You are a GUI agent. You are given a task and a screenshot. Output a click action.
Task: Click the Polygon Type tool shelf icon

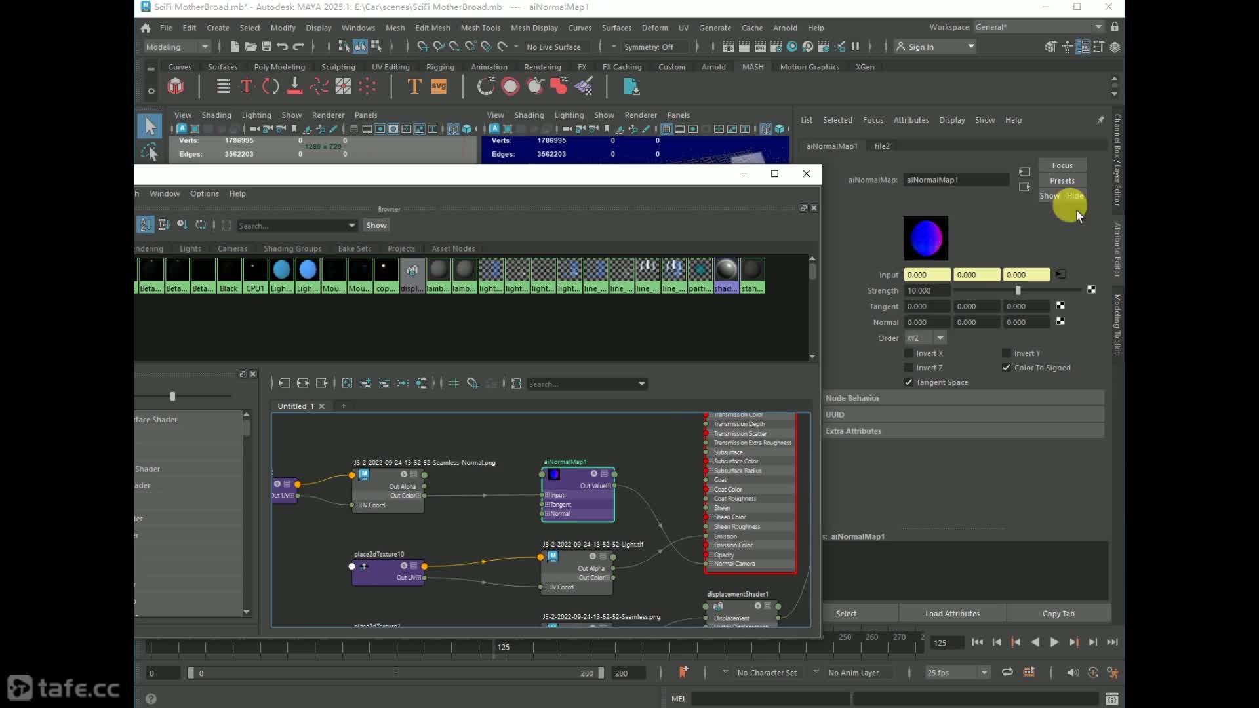coord(414,87)
